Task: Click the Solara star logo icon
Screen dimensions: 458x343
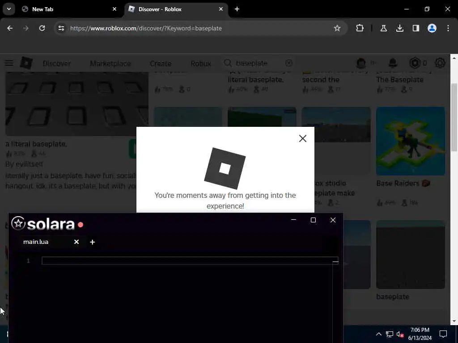Action: (18, 224)
